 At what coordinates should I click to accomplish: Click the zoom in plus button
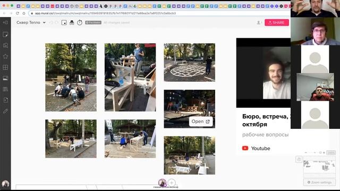pyautogui.click(x=324, y=153)
